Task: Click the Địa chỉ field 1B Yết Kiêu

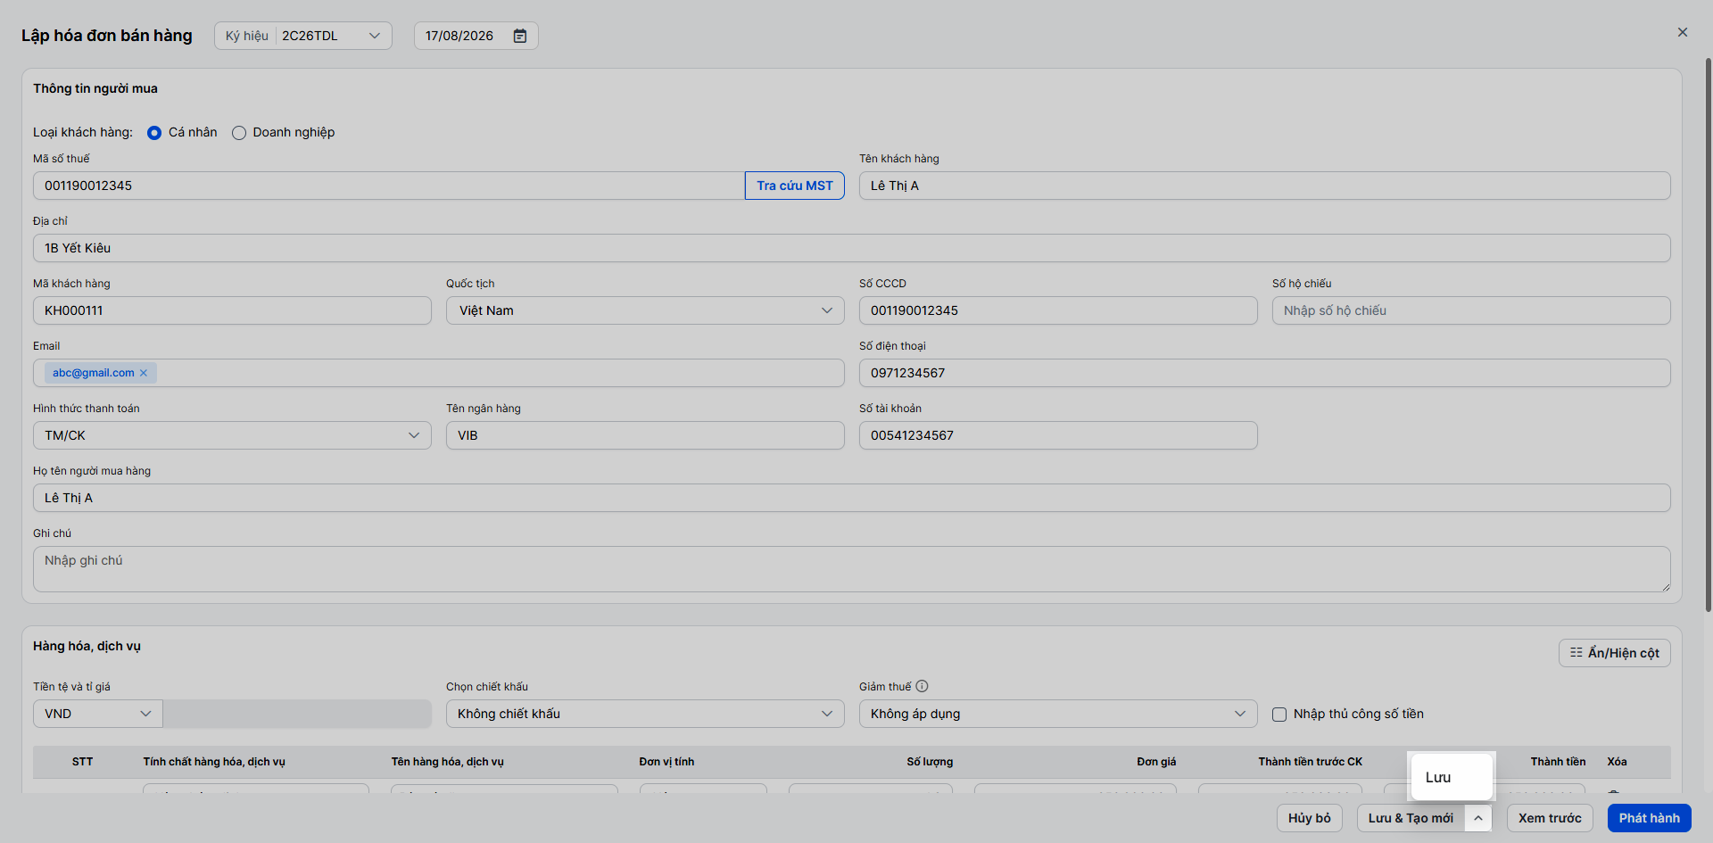Action: [x=851, y=248]
